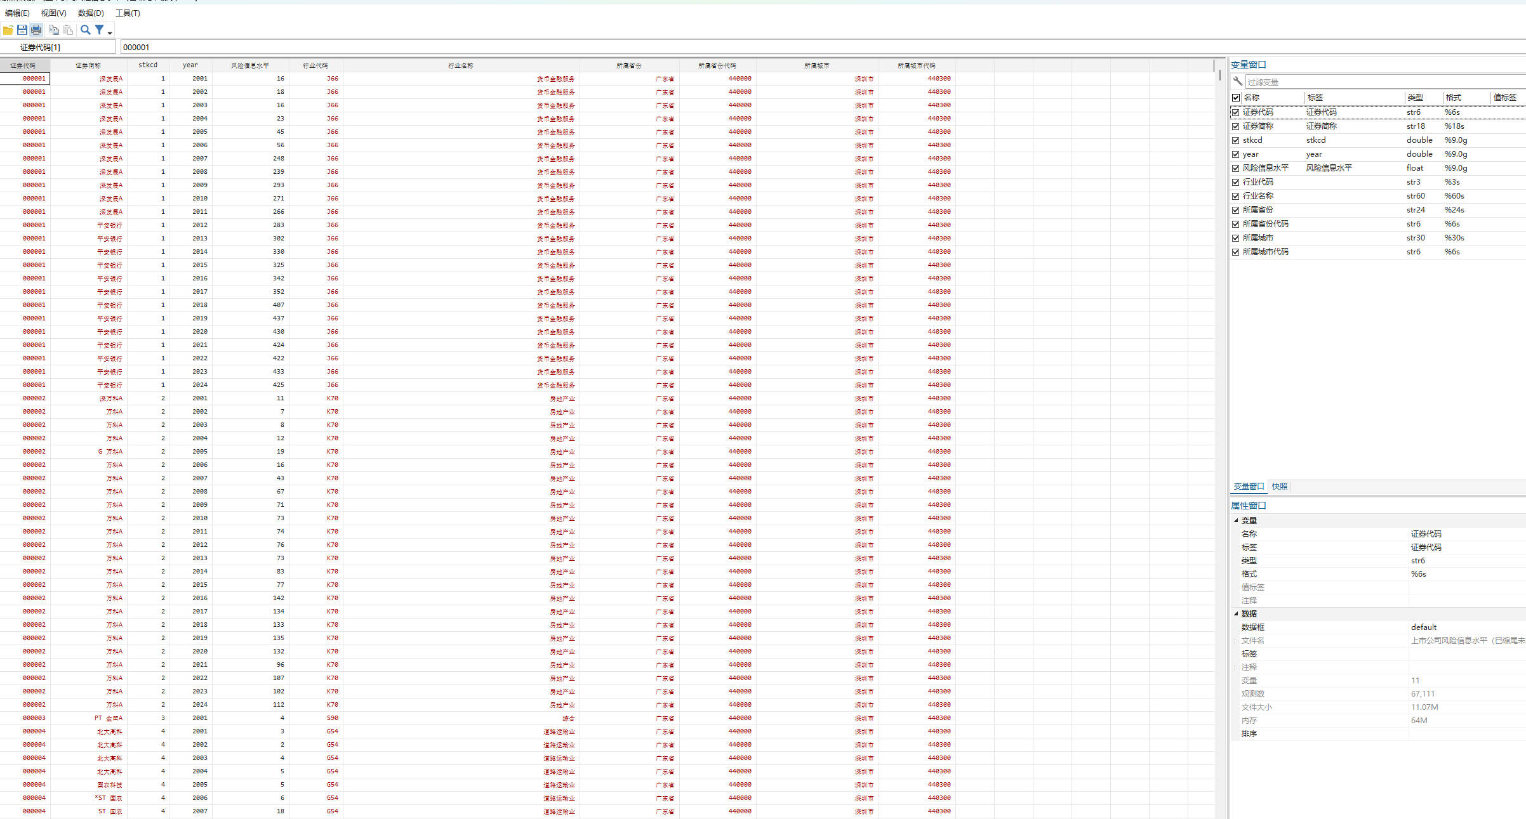Viewport: 1526px width, 819px height.
Task: Click the Find magnifier icon
Action: pyautogui.click(x=85, y=30)
